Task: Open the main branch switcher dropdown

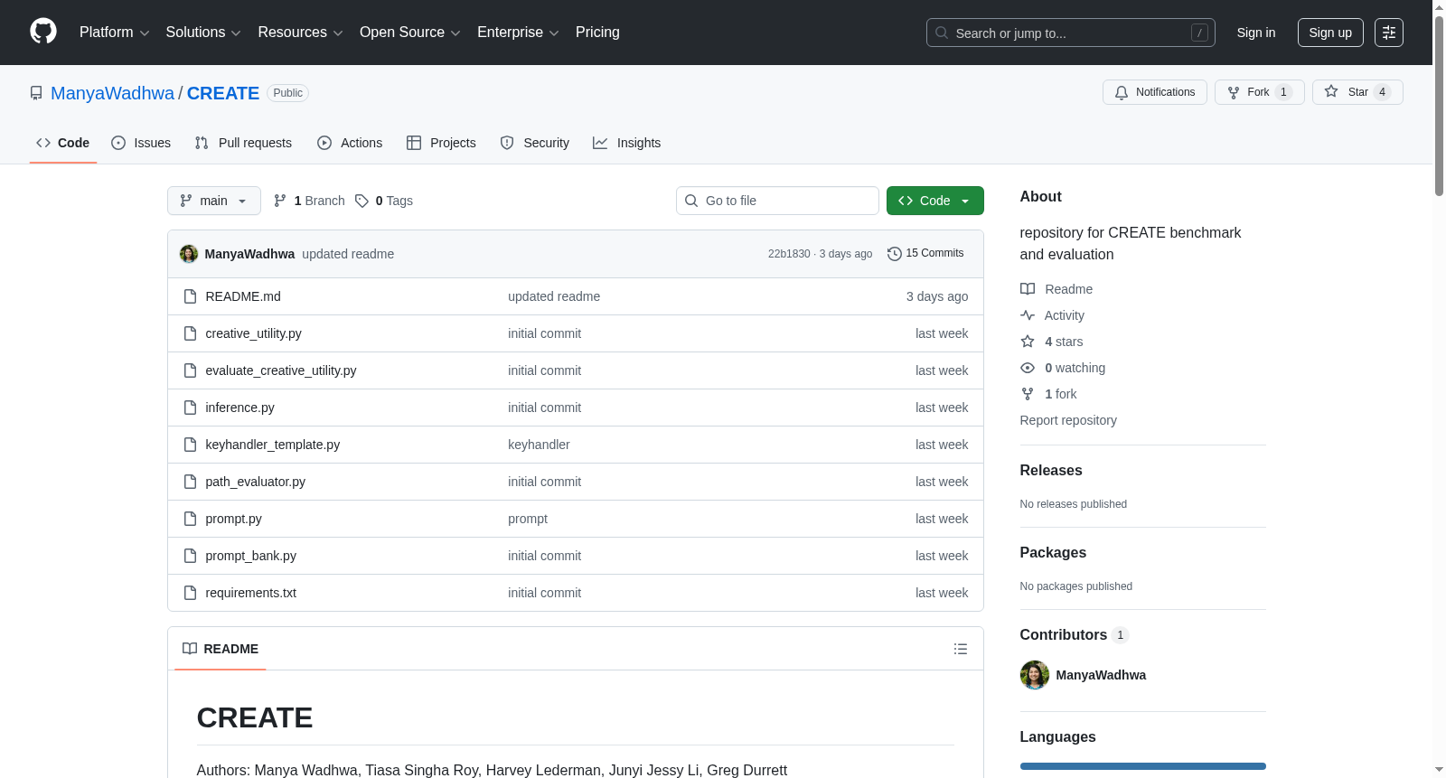Action: click(214, 201)
